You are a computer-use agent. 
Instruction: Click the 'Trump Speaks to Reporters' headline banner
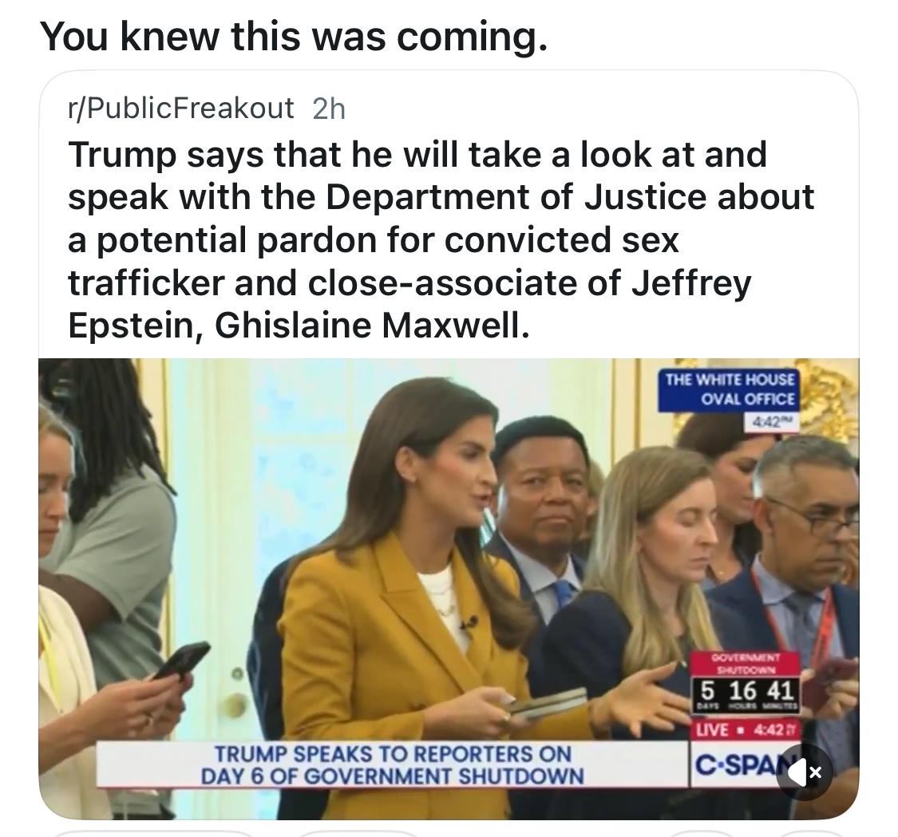click(x=392, y=765)
